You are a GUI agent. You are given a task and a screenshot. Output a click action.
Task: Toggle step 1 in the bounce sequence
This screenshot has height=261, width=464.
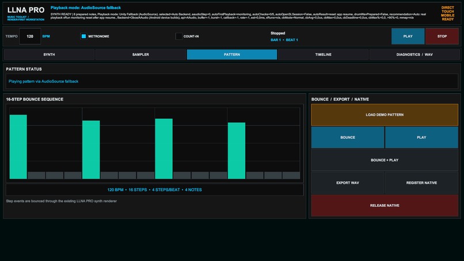tap(18, 147)
